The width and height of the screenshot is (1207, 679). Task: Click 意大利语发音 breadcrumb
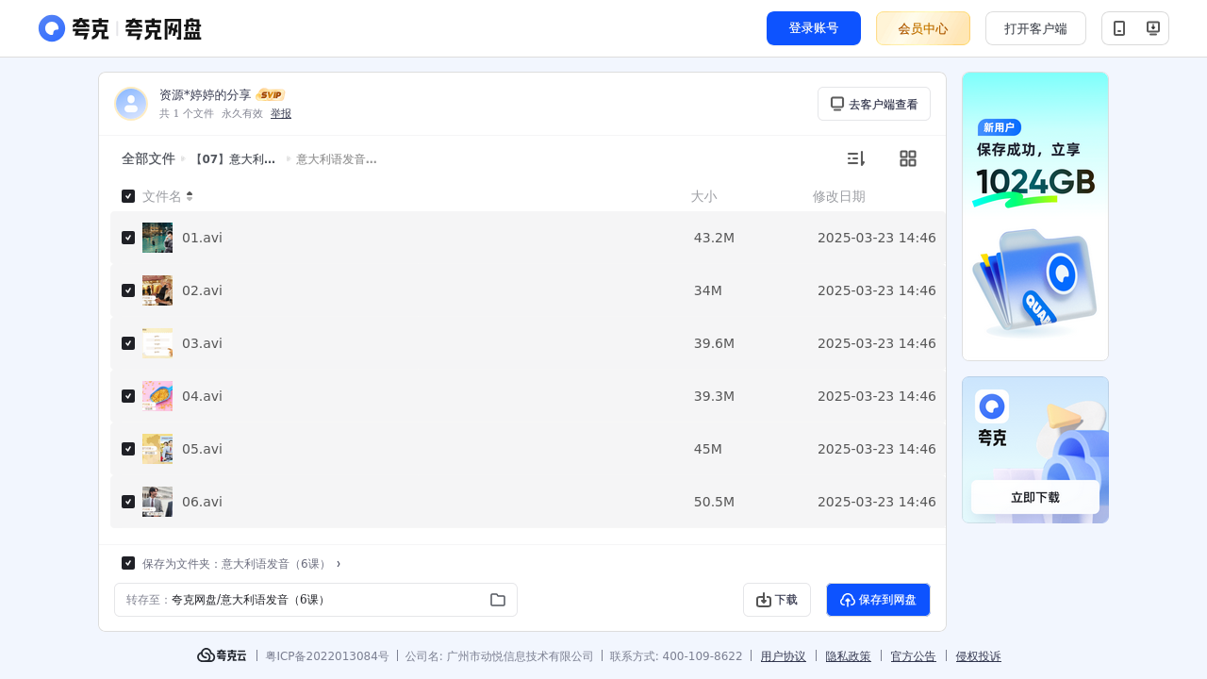click(x=337, y=159)
